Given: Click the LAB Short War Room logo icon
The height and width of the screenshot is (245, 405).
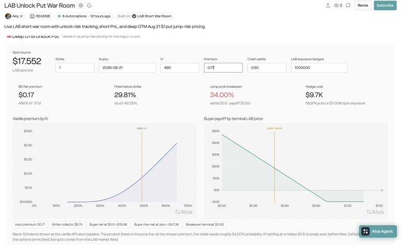Looking at the screenshot, I should coord(134,16).
